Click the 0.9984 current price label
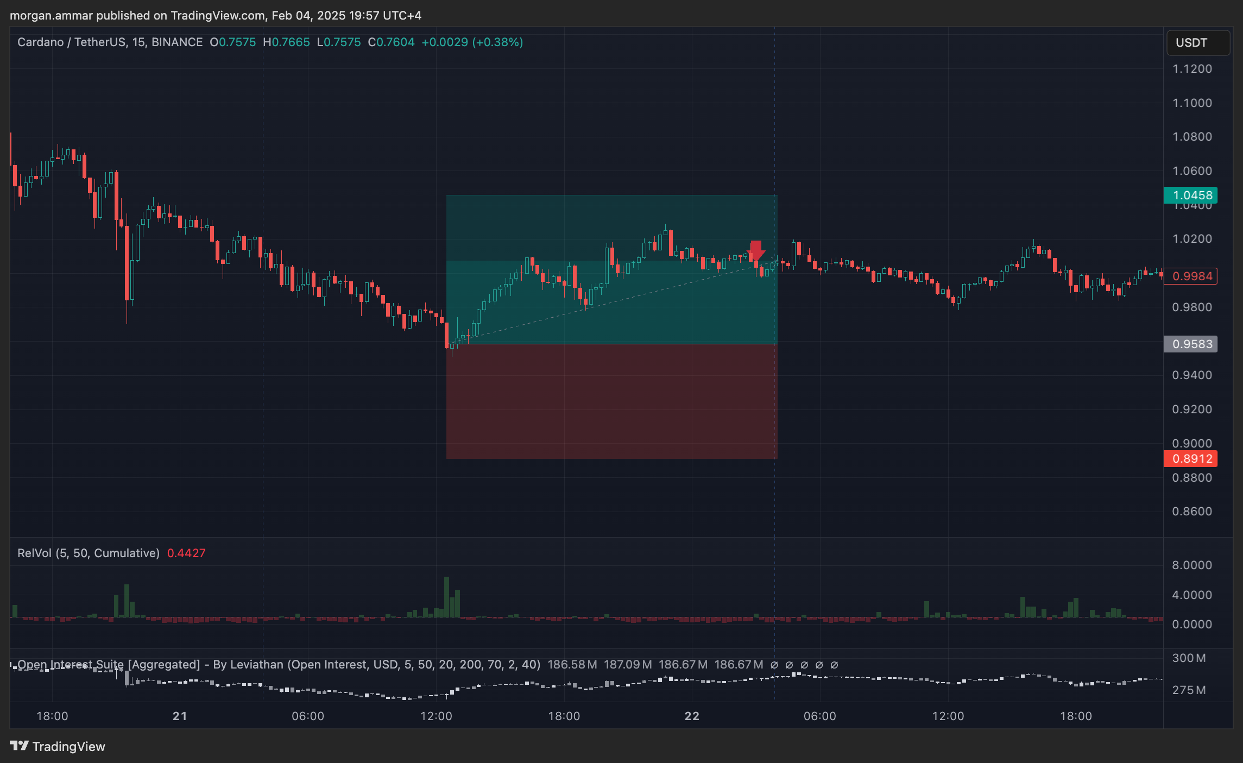 1191,276
